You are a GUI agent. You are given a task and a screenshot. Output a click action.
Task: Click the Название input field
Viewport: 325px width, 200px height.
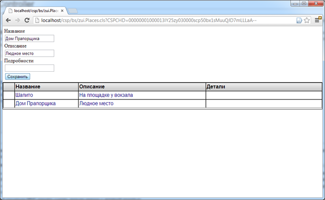click(29, 39)
